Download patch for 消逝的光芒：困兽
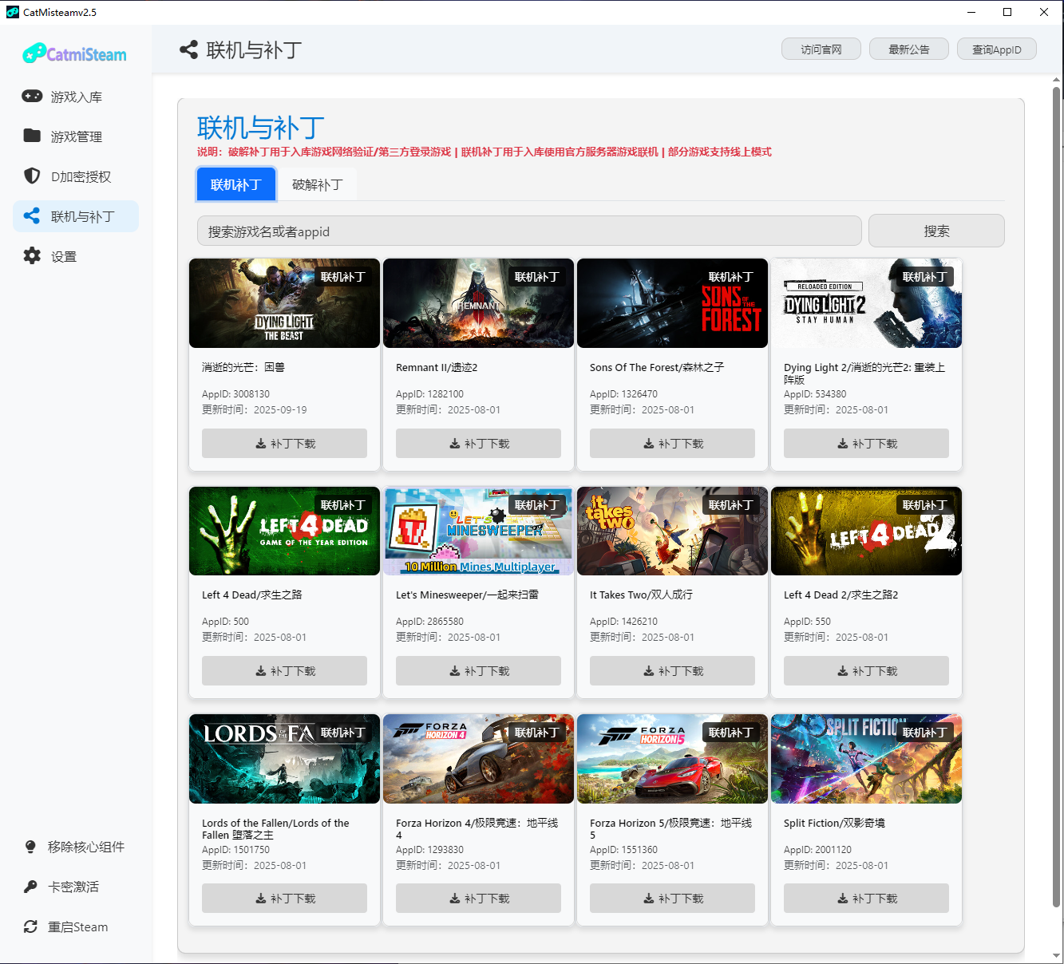 pos(284,443)
